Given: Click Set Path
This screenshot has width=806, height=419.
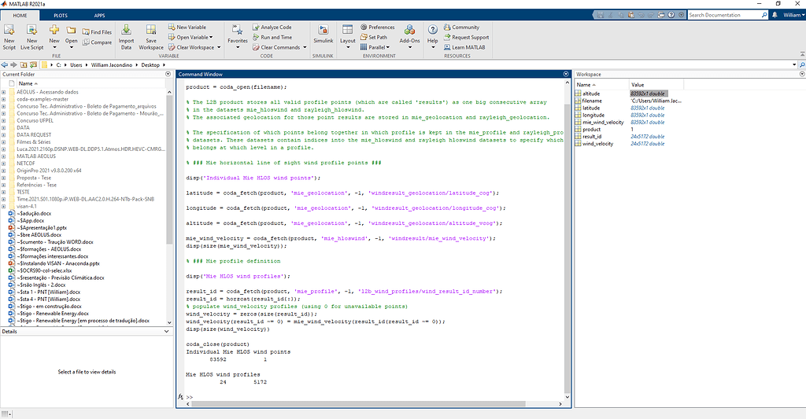Looking at the screenshot, I should coord(374,37).
